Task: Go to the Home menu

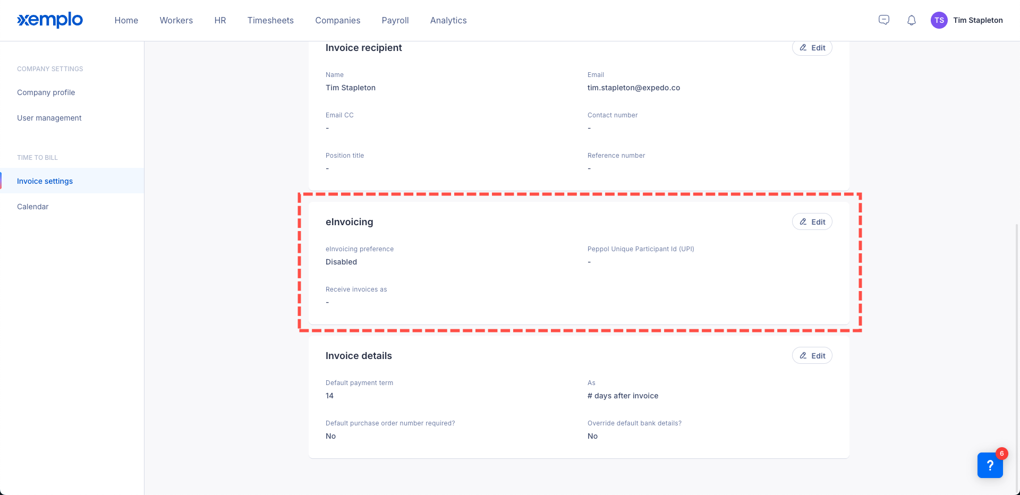Action: tap(126, 20)
